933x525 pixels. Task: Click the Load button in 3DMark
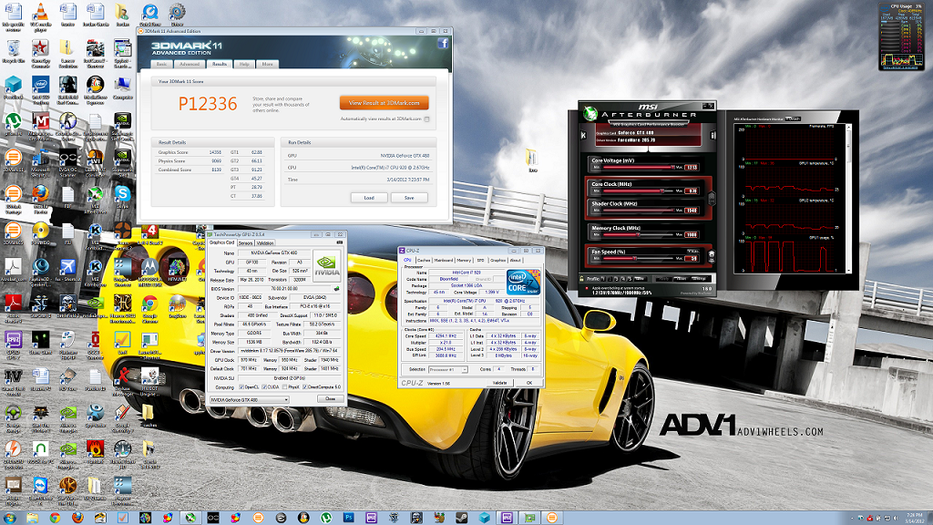coord(369,198)
